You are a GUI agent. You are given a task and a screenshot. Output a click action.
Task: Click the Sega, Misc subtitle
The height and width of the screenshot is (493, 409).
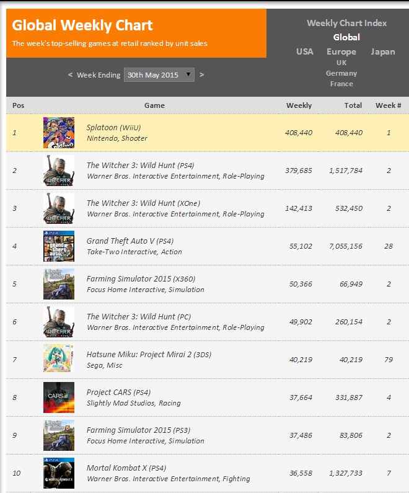pos(104,365)
